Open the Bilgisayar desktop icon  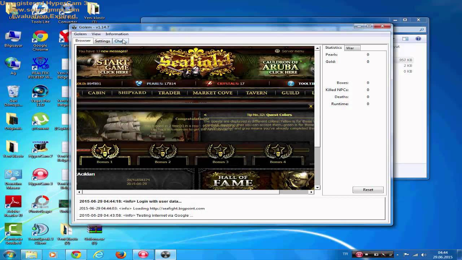[13, 39]
